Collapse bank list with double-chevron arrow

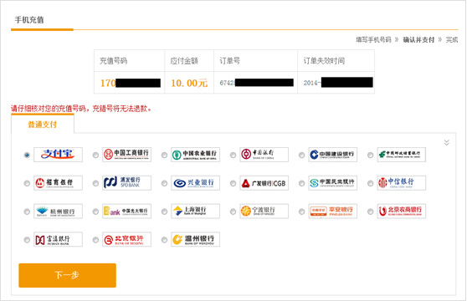[x=446, y=142]
